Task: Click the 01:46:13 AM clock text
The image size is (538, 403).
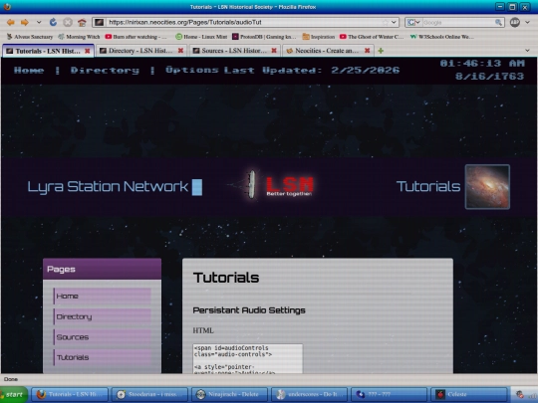Action: point(482,64)
